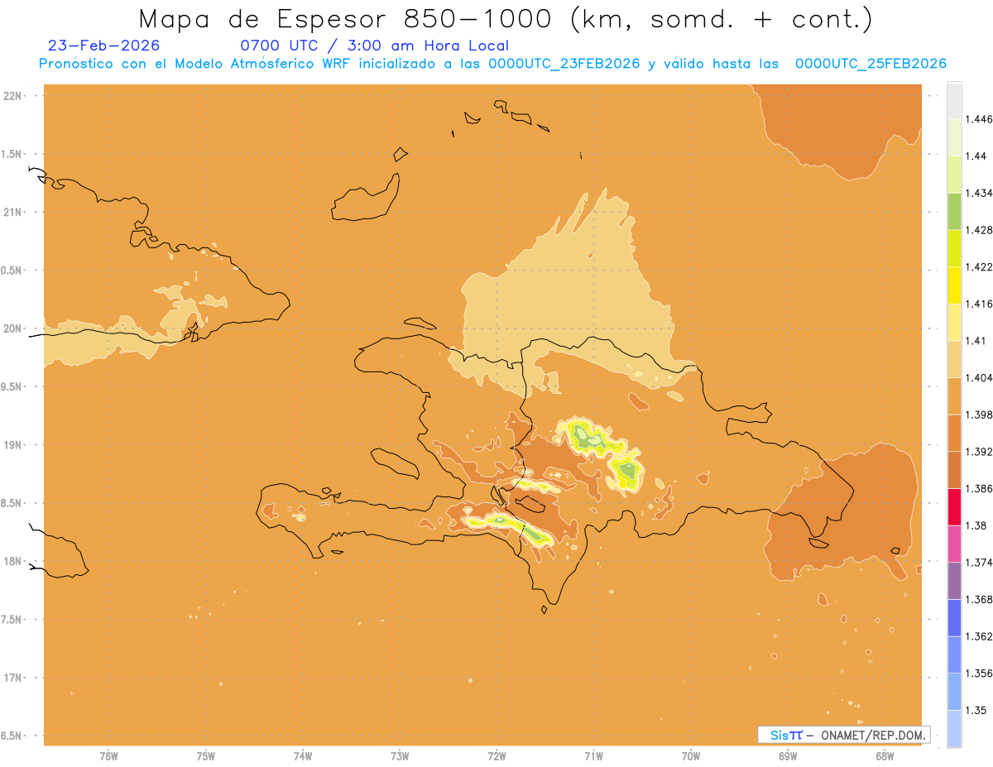
Task: Click the latitude label "17N"
Action: pos(12,678)
